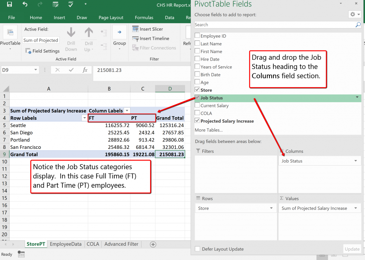Enable Defer Layout Update checkbox
The height and width of the screenshot is (260, 365).
click(x=197, y=249)
